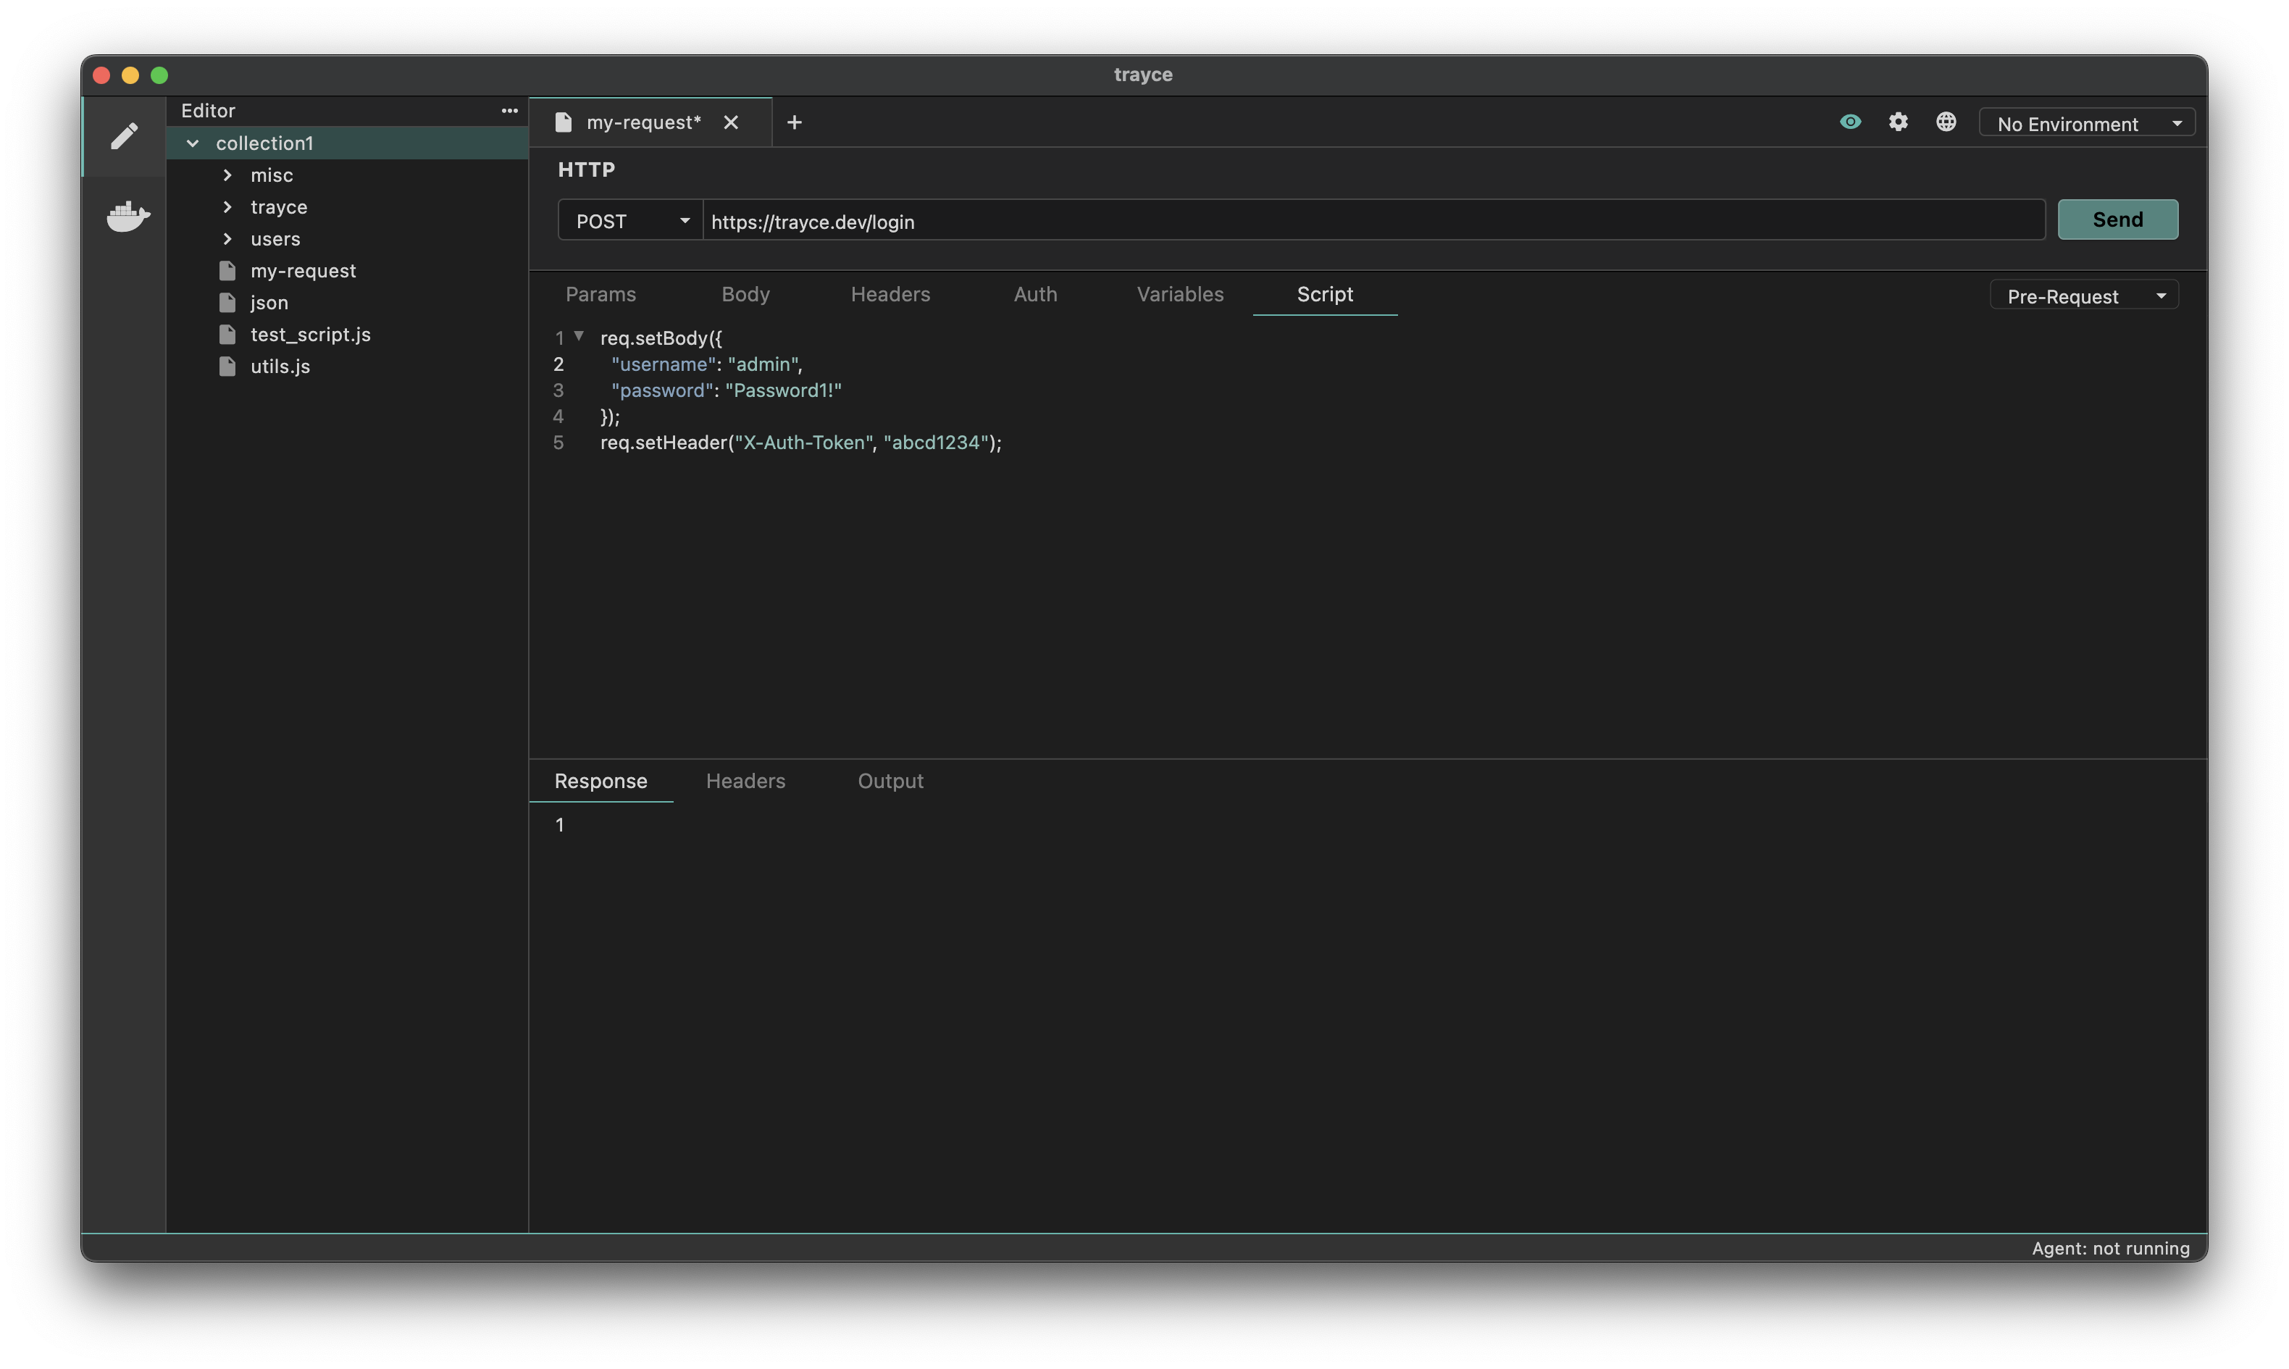Click the Editor panel title
The height and width of the screenshot is (1369, 2289).
click(209, 111)
